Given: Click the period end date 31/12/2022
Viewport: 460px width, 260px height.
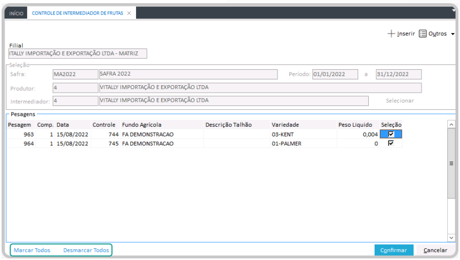Looking at the screenshot, I should pyautogui.click(x=399, y=75).
